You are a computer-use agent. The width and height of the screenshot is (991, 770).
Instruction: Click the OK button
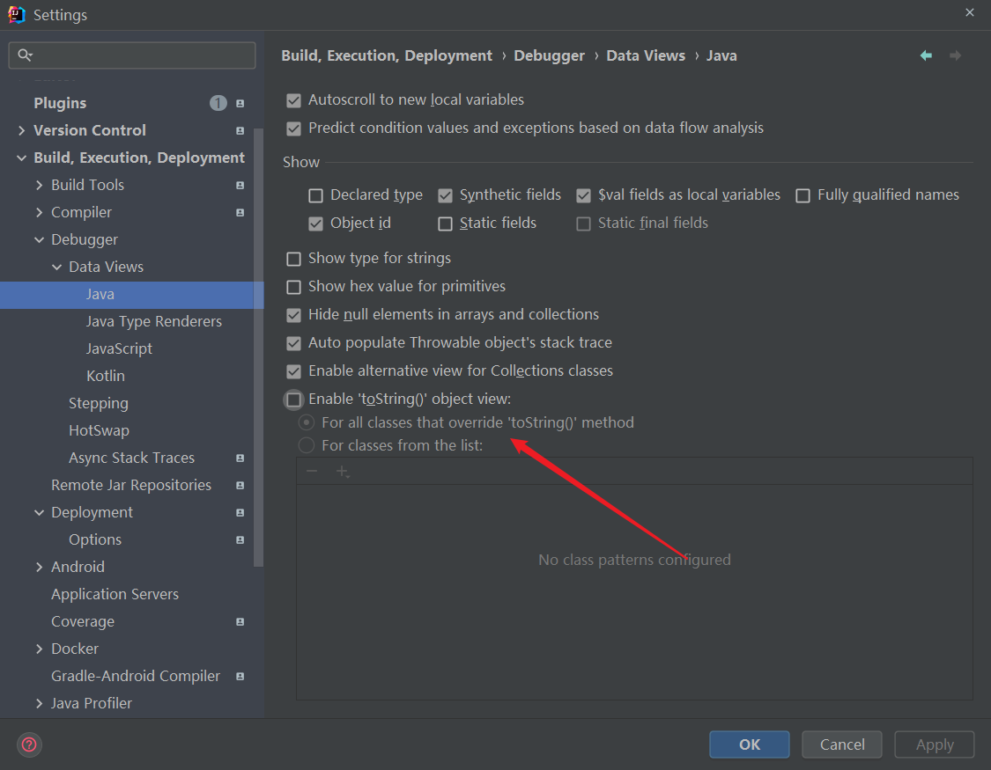point(749,744)
